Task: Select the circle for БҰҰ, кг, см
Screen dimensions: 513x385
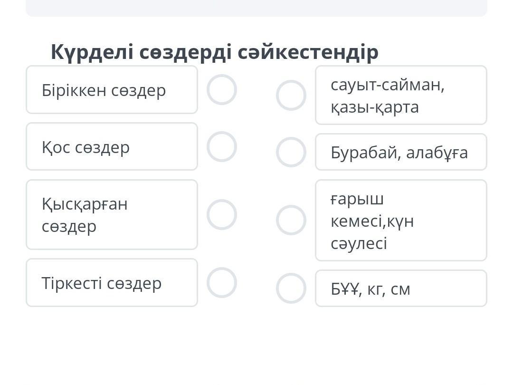Action: point(291,289)
